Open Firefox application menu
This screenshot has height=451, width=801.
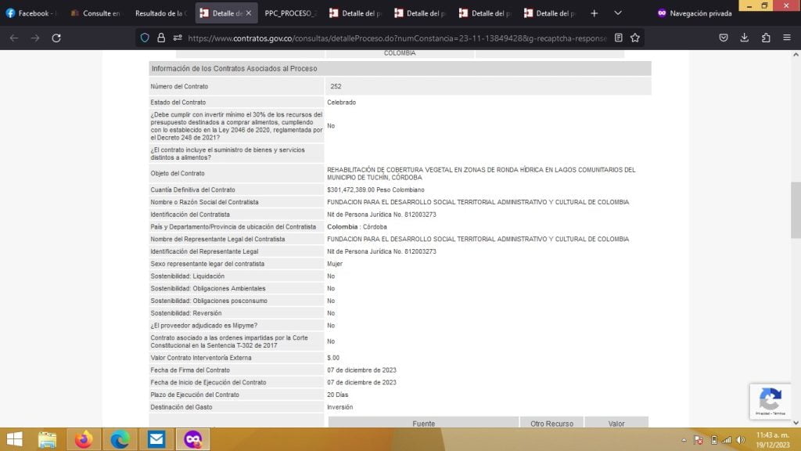(x=787, y=38)
